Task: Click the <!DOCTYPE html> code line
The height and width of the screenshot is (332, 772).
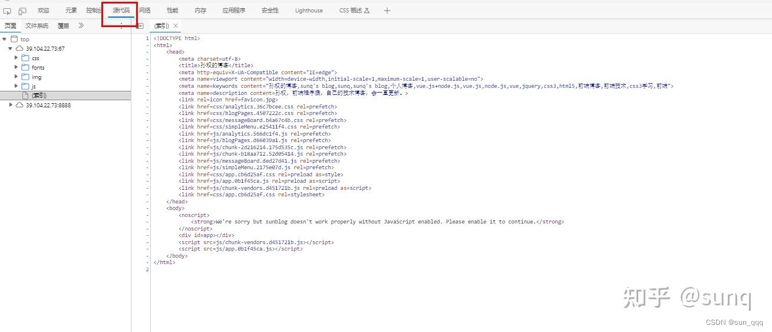Action: (x=177, y=38)
